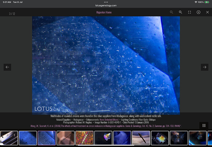This screenshot has height=147, width=212.
Task: Select the second blue sapphire thumbnail
Action: (x=28, y=138)
